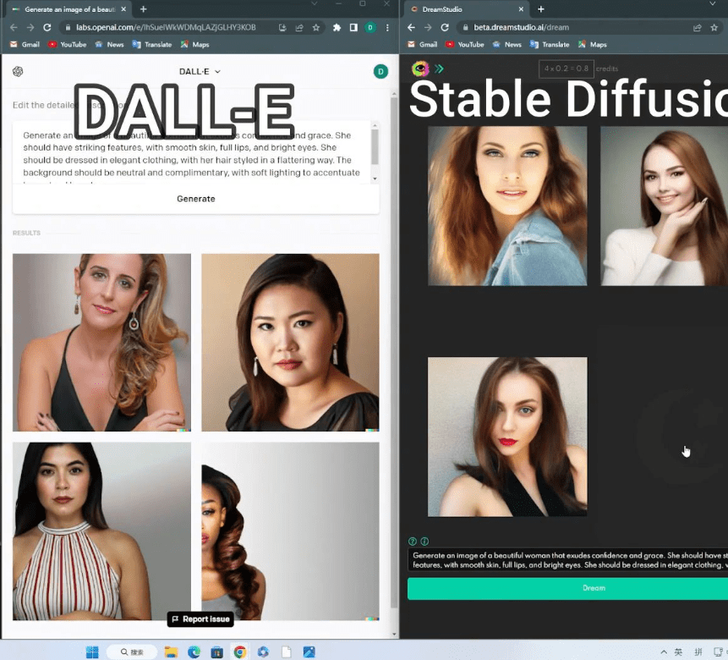Reload the labs.openai.com page

(x=47, y=27)
